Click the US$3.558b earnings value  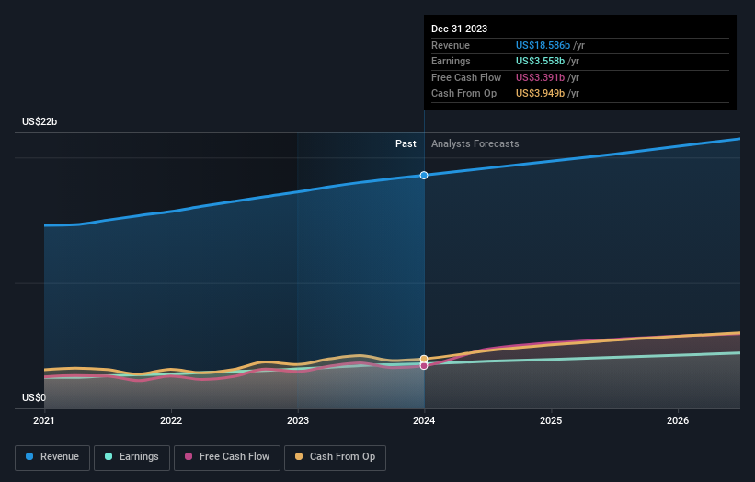[540, 61]
